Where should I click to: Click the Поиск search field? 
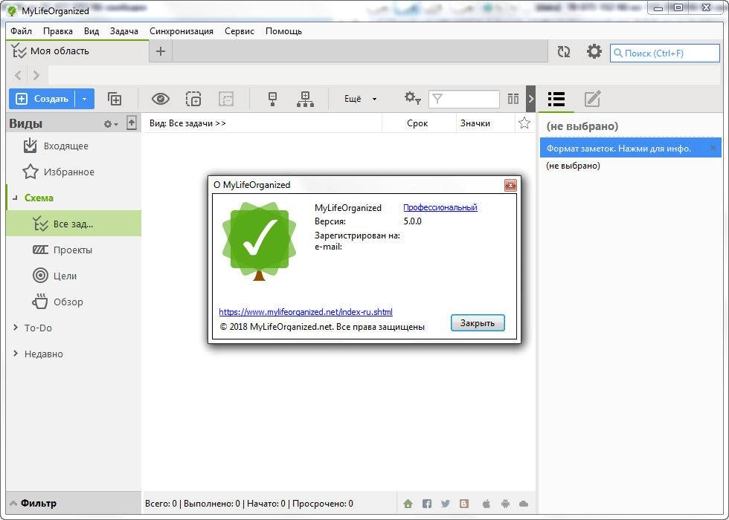(664, 53)
